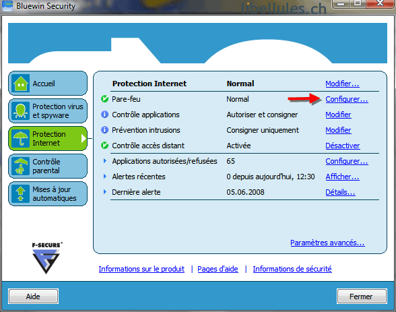
Task: Click the info icon beside Prévention intrusions
Action: tap(104, 130)
